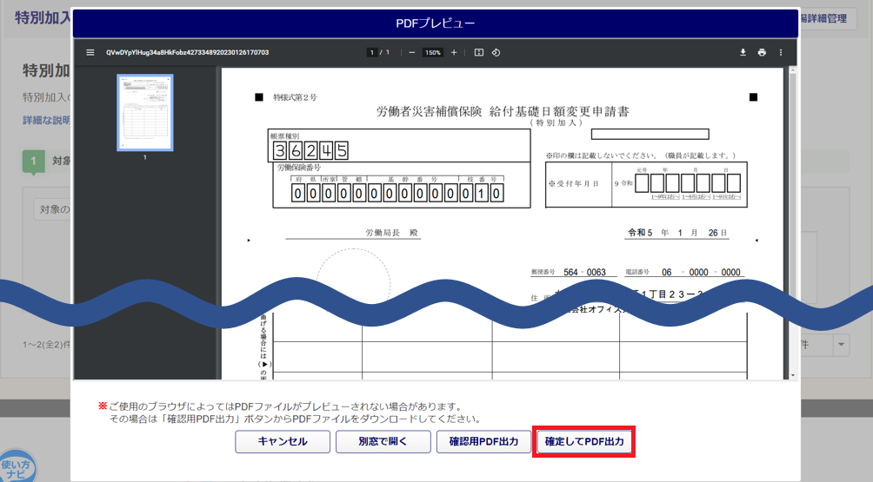Click the 詳細な説明 link behind the dialog
The width and height of the screenshot is (873, 482).
[x=46, y=120]
